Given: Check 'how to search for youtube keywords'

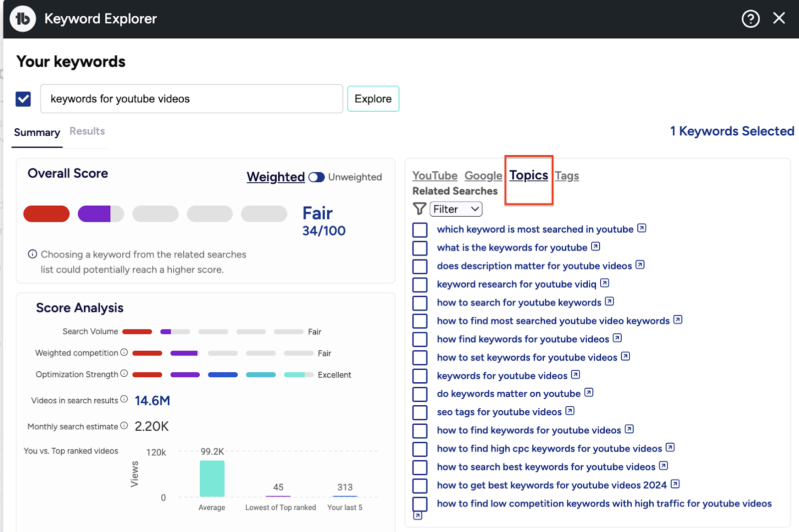Looking at the screenshot, I should point(420,303).
